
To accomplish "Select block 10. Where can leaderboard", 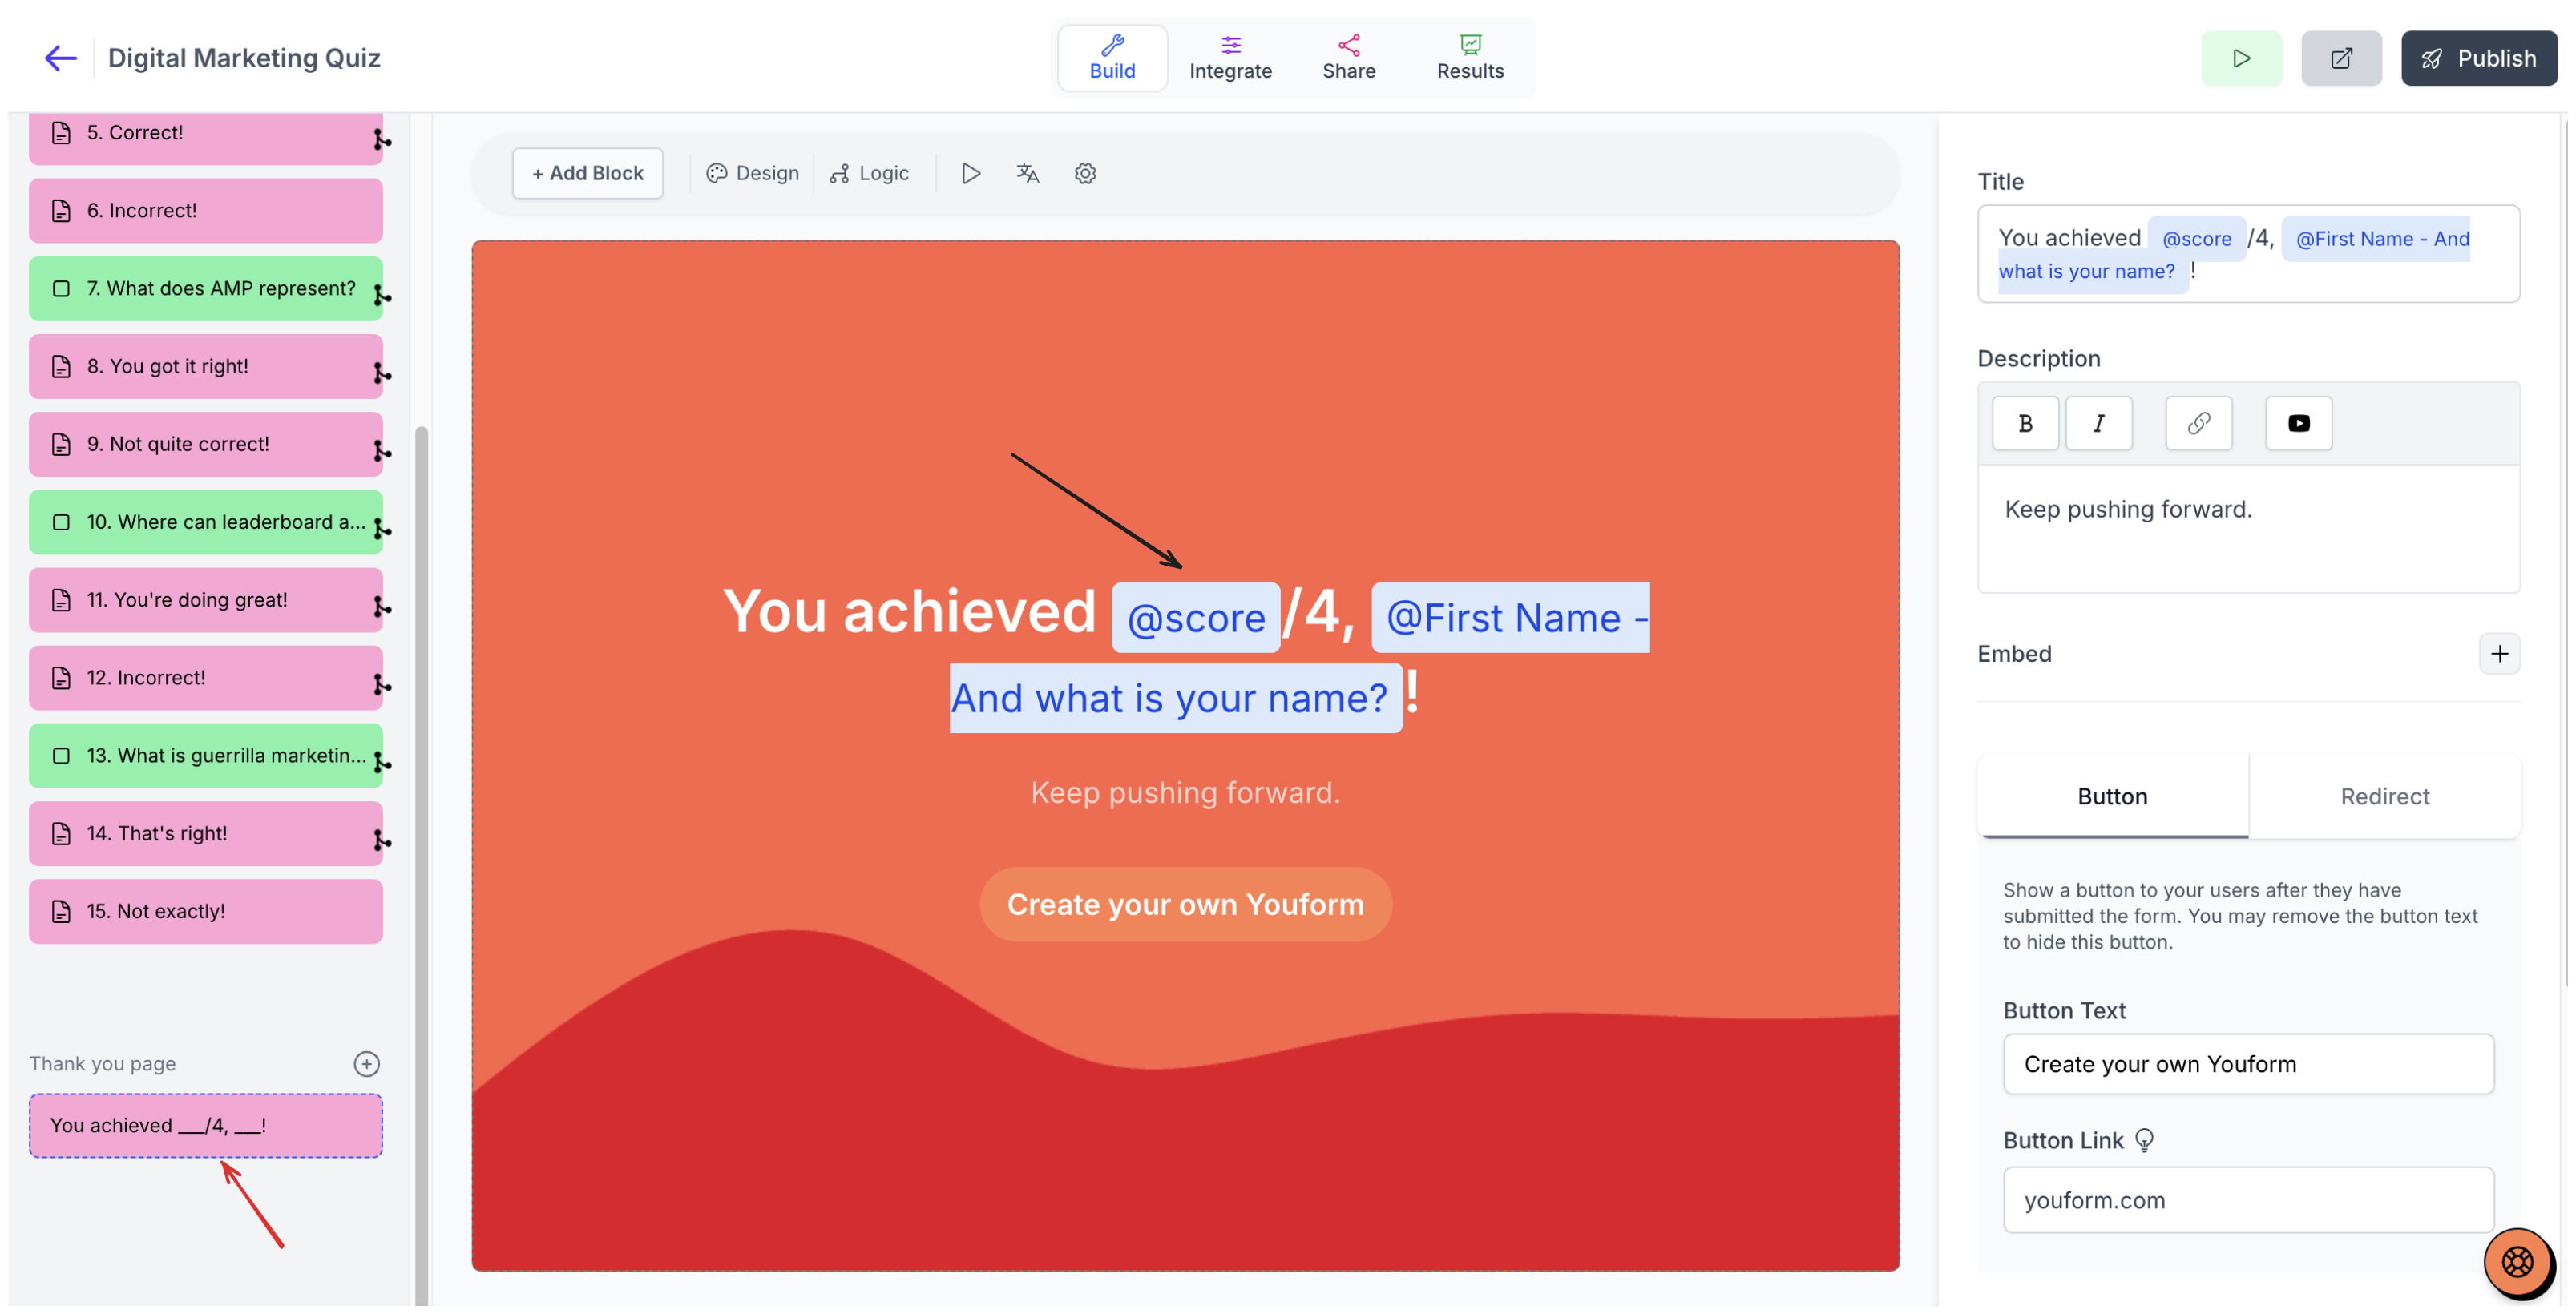I will pyautogui.click(x=205, y=522).
